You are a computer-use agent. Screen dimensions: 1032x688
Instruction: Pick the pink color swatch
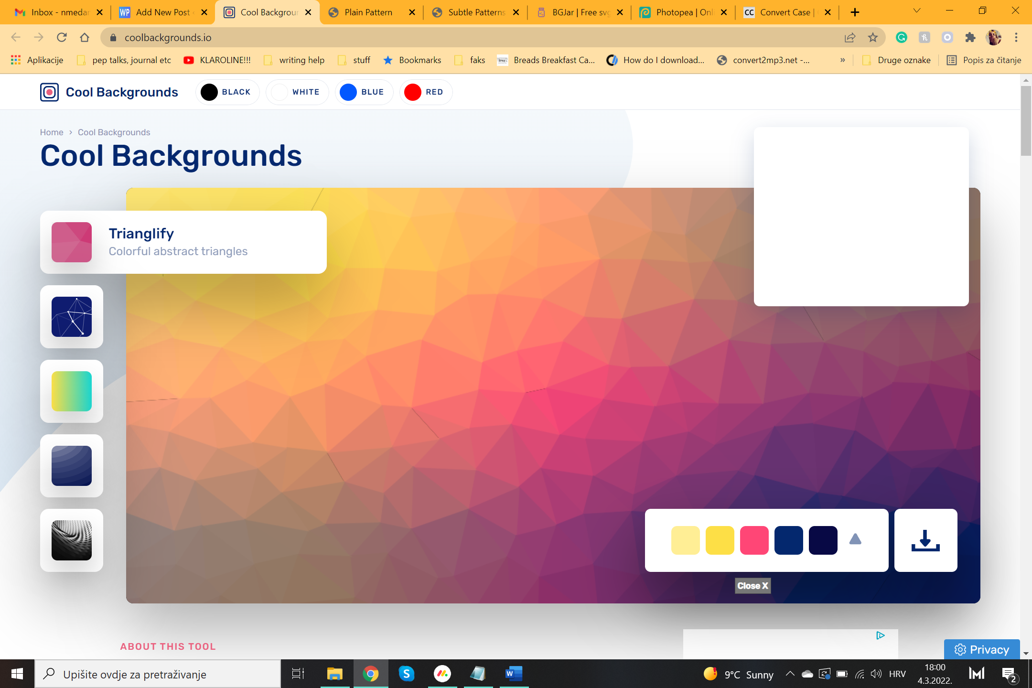click(754, 540)
